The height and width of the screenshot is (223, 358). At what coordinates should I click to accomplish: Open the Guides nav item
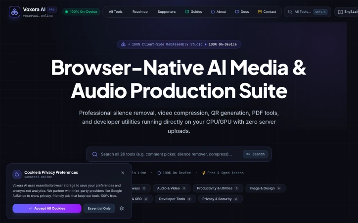tap(193, 12)
